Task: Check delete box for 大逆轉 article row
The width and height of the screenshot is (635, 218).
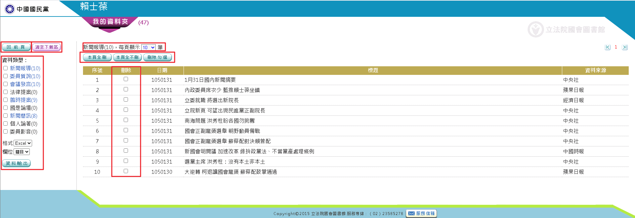Action: tap(126, 171)
